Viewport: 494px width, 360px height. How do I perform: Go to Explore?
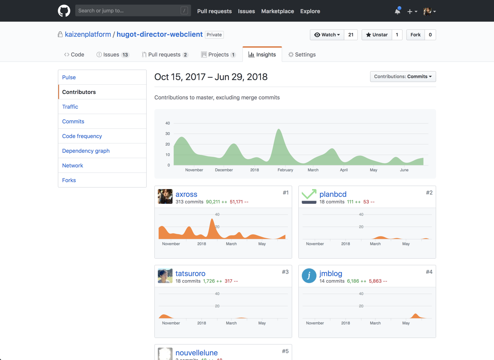[x=310, y=11]
